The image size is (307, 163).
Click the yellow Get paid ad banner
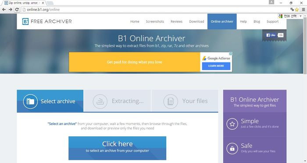pos(135,62)
